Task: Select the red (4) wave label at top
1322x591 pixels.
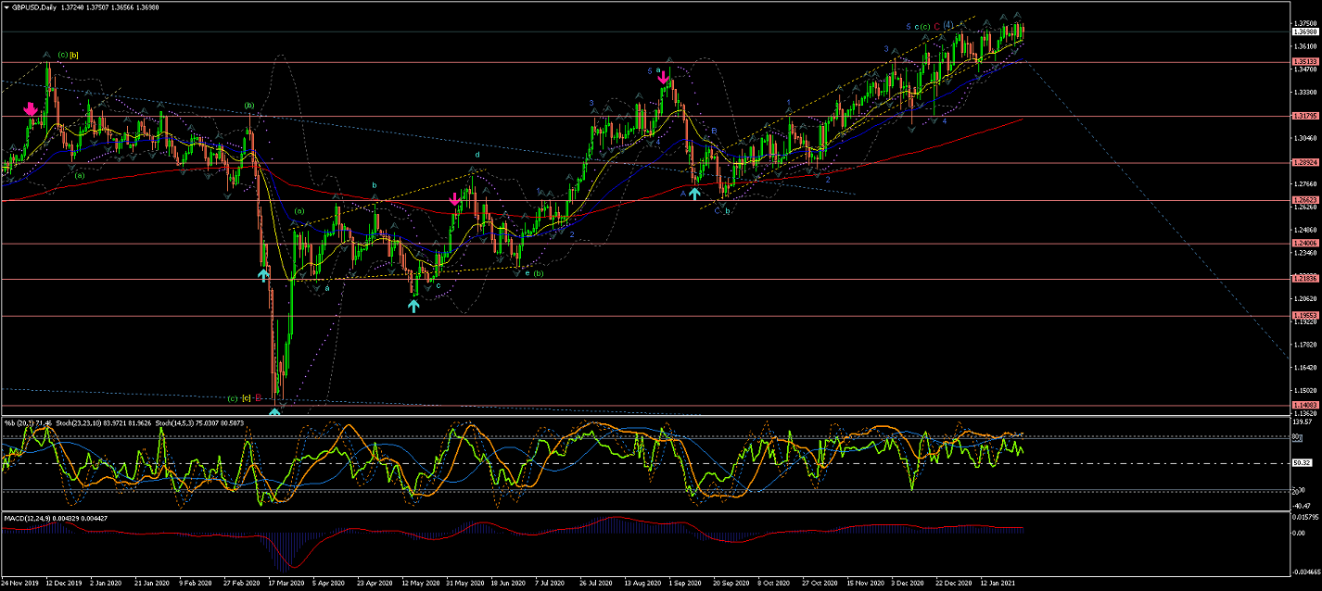Action: pyautogui.click(x=949, y=25)
